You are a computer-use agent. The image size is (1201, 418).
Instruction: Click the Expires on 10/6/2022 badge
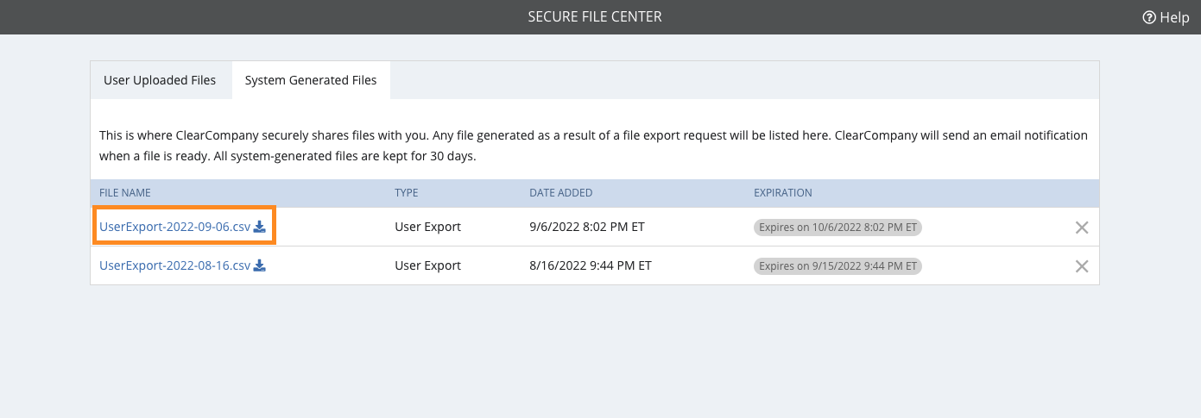pos(838,228)
